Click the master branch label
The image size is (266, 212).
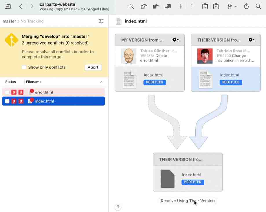[9, 21]
